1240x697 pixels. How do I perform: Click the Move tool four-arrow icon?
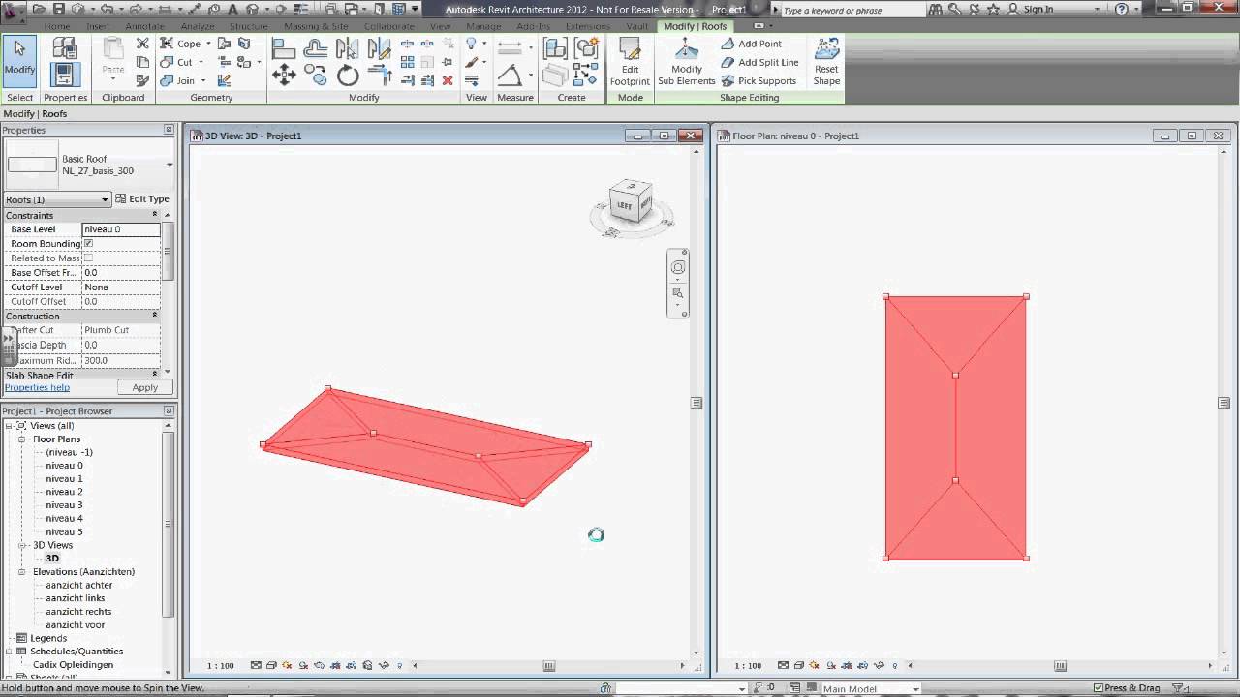pyautogui.click(x=283, y=76)
